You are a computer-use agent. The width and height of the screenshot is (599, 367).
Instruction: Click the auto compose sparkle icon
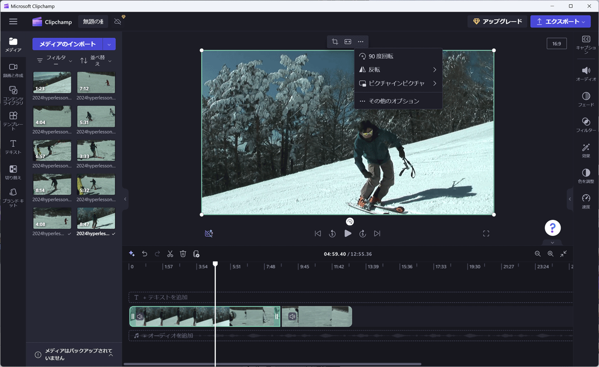click(x=132, y=254)
